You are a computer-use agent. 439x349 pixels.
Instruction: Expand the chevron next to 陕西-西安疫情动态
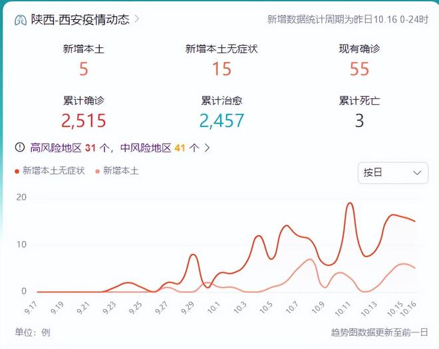[137, 19]
